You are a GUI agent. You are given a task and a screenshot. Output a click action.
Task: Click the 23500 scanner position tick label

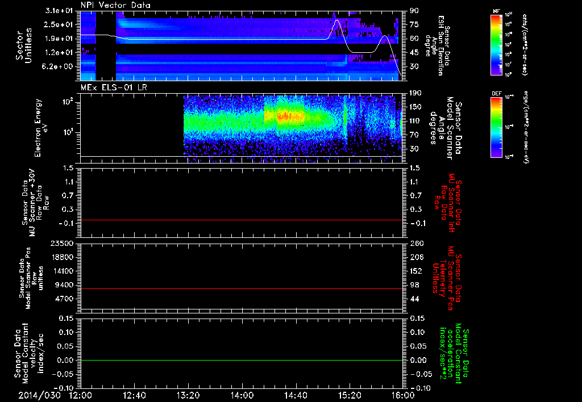click(x=63, y=243)
